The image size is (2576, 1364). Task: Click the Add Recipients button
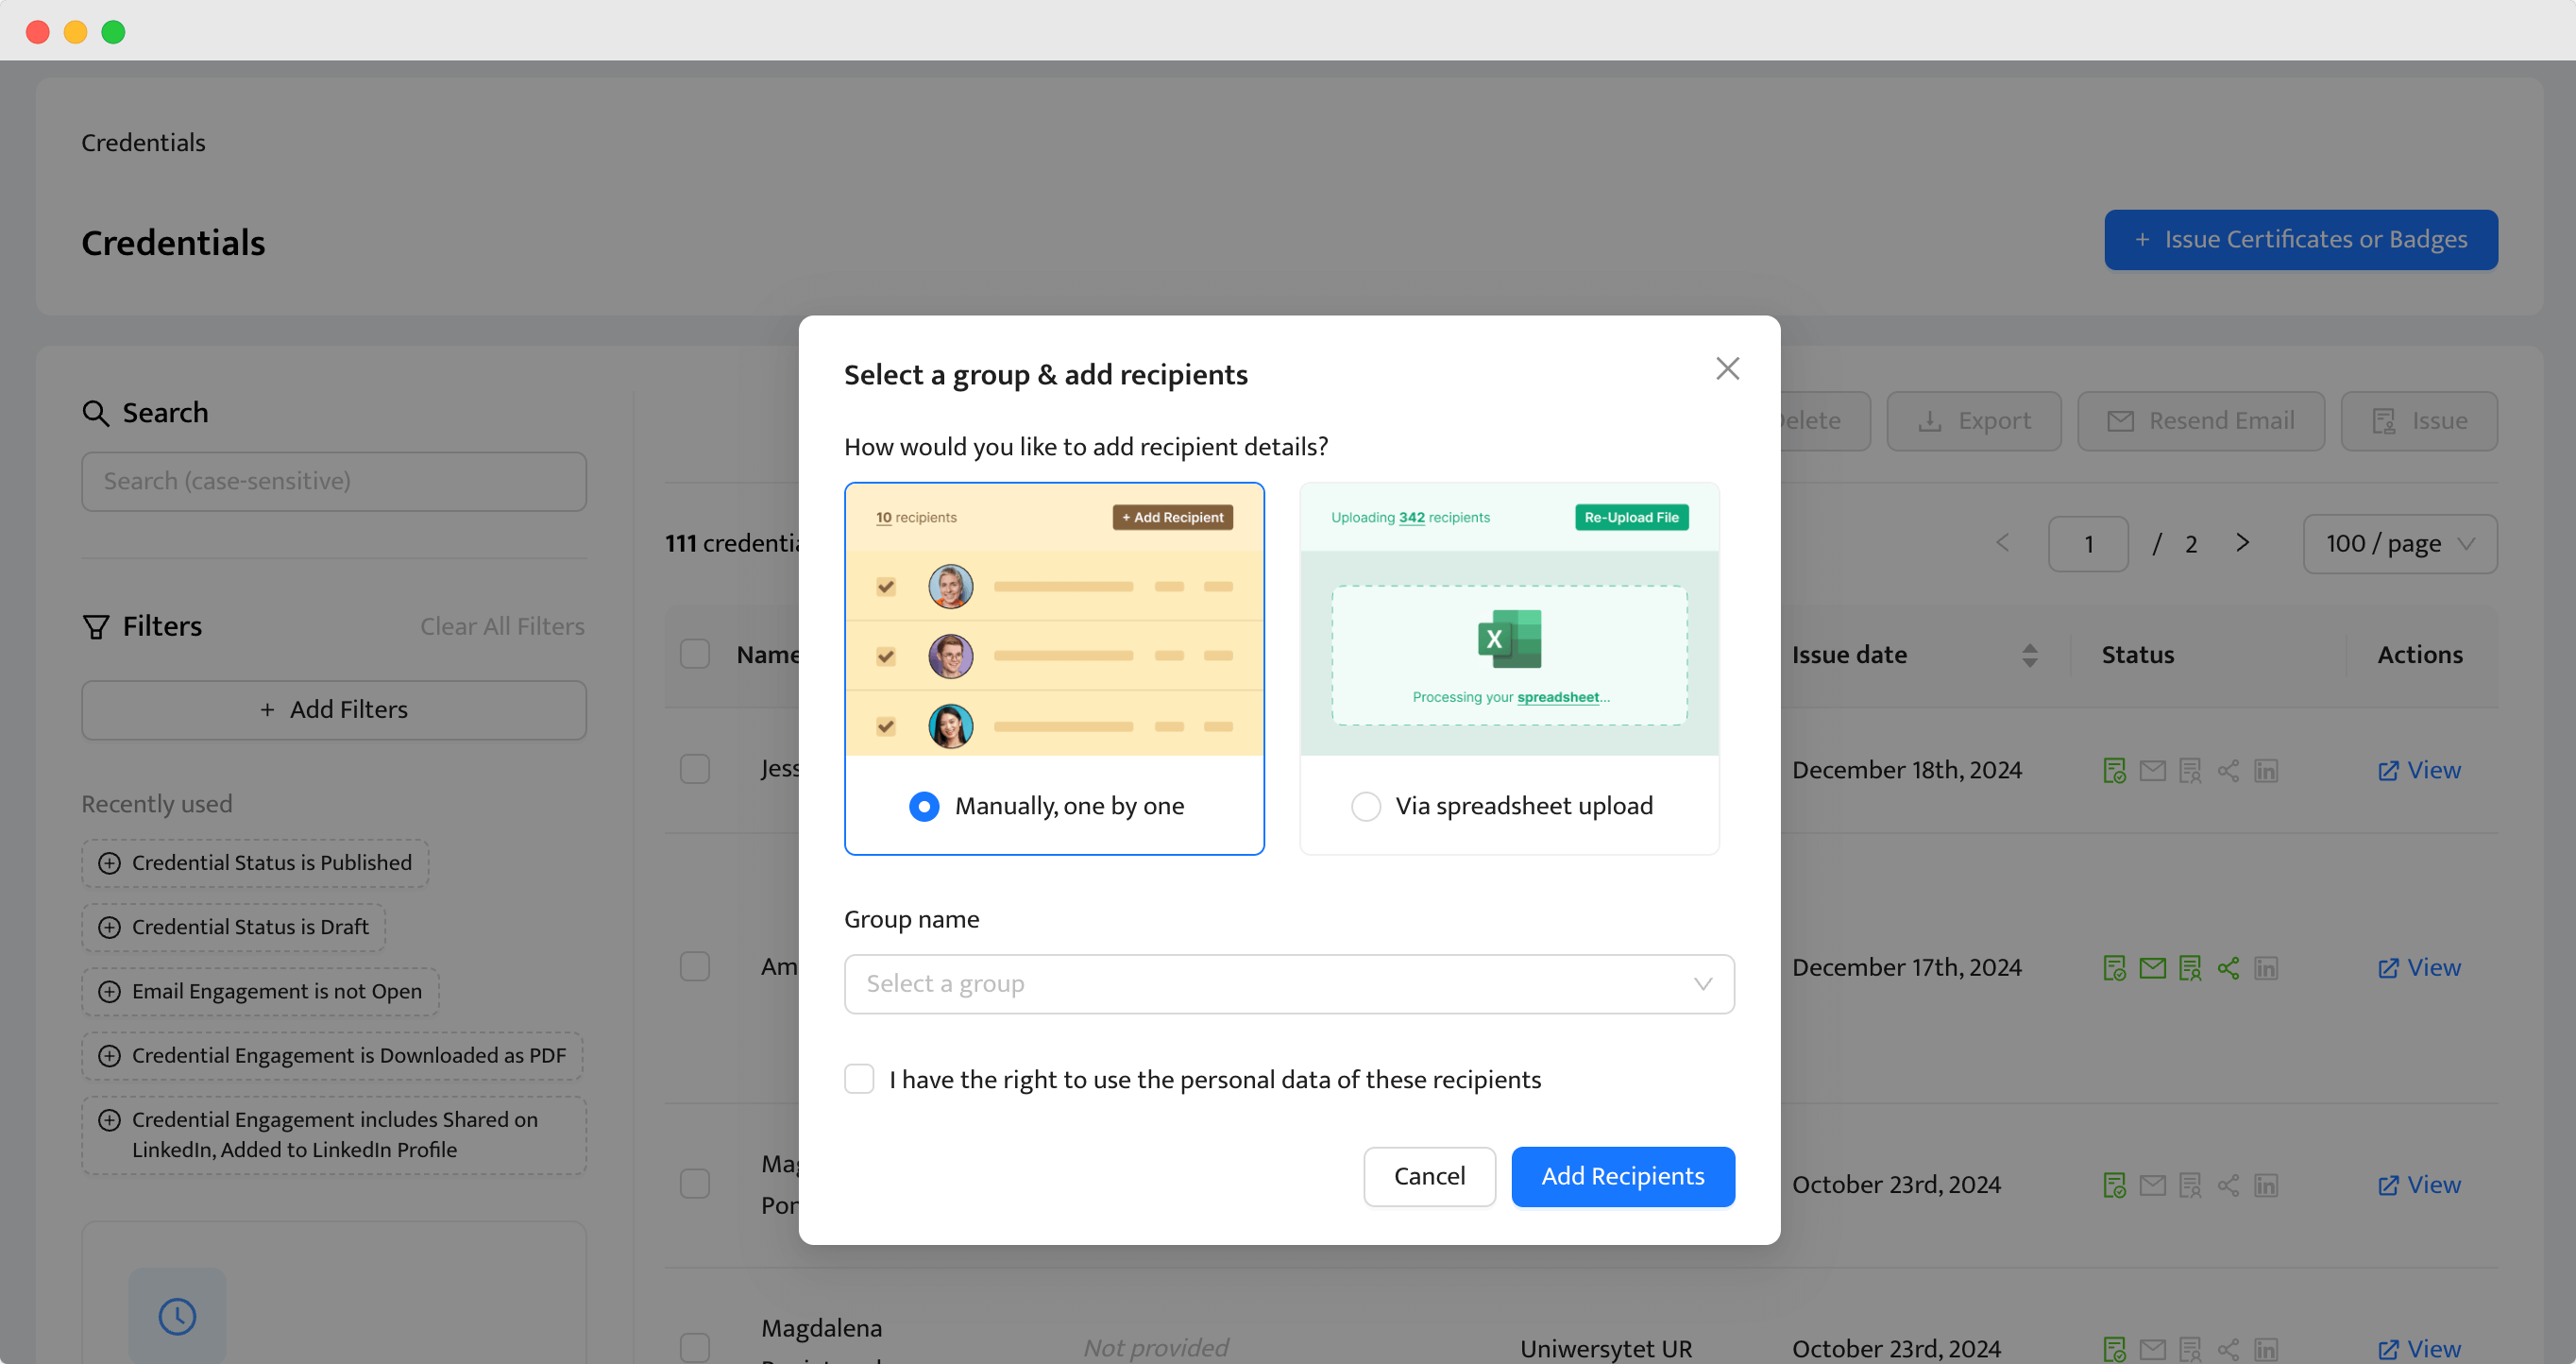[x=1622, y=1176]
